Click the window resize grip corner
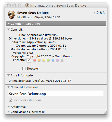Screen dimensions: 112x122 (105, 113)
